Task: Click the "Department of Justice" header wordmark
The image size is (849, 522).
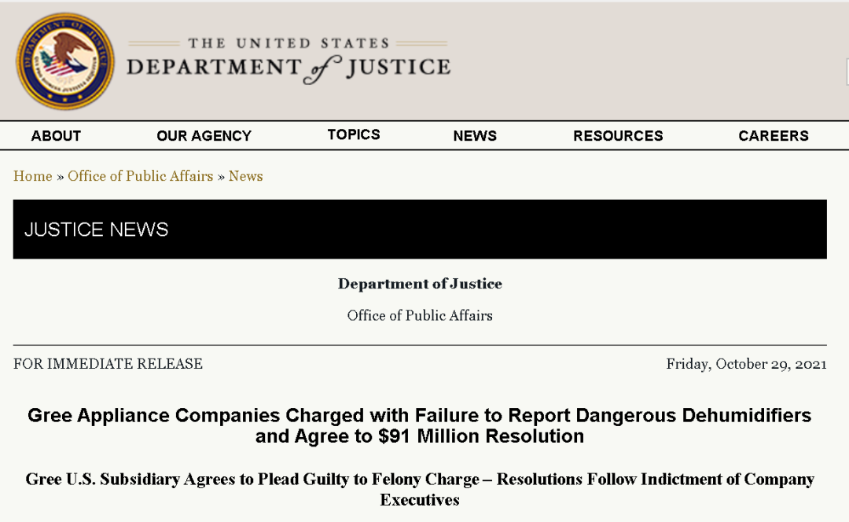Action: click(288, 68)
